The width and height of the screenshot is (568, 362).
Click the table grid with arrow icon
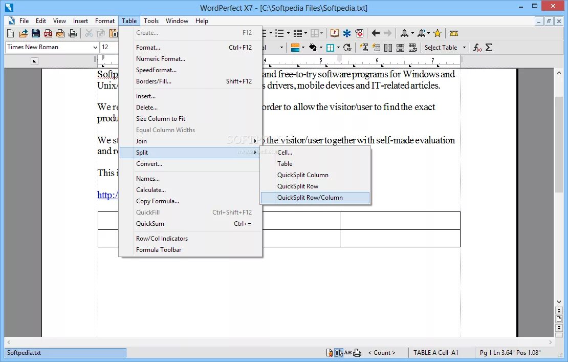(x=412, y=48)
